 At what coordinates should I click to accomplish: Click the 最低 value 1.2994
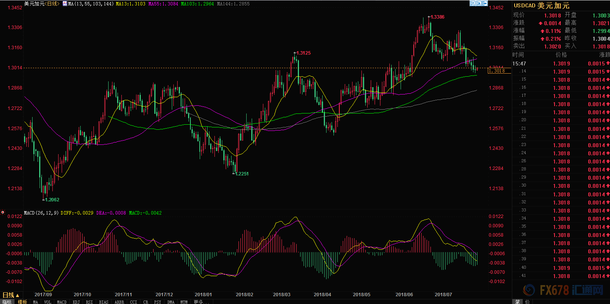click(x=601, y=31)
